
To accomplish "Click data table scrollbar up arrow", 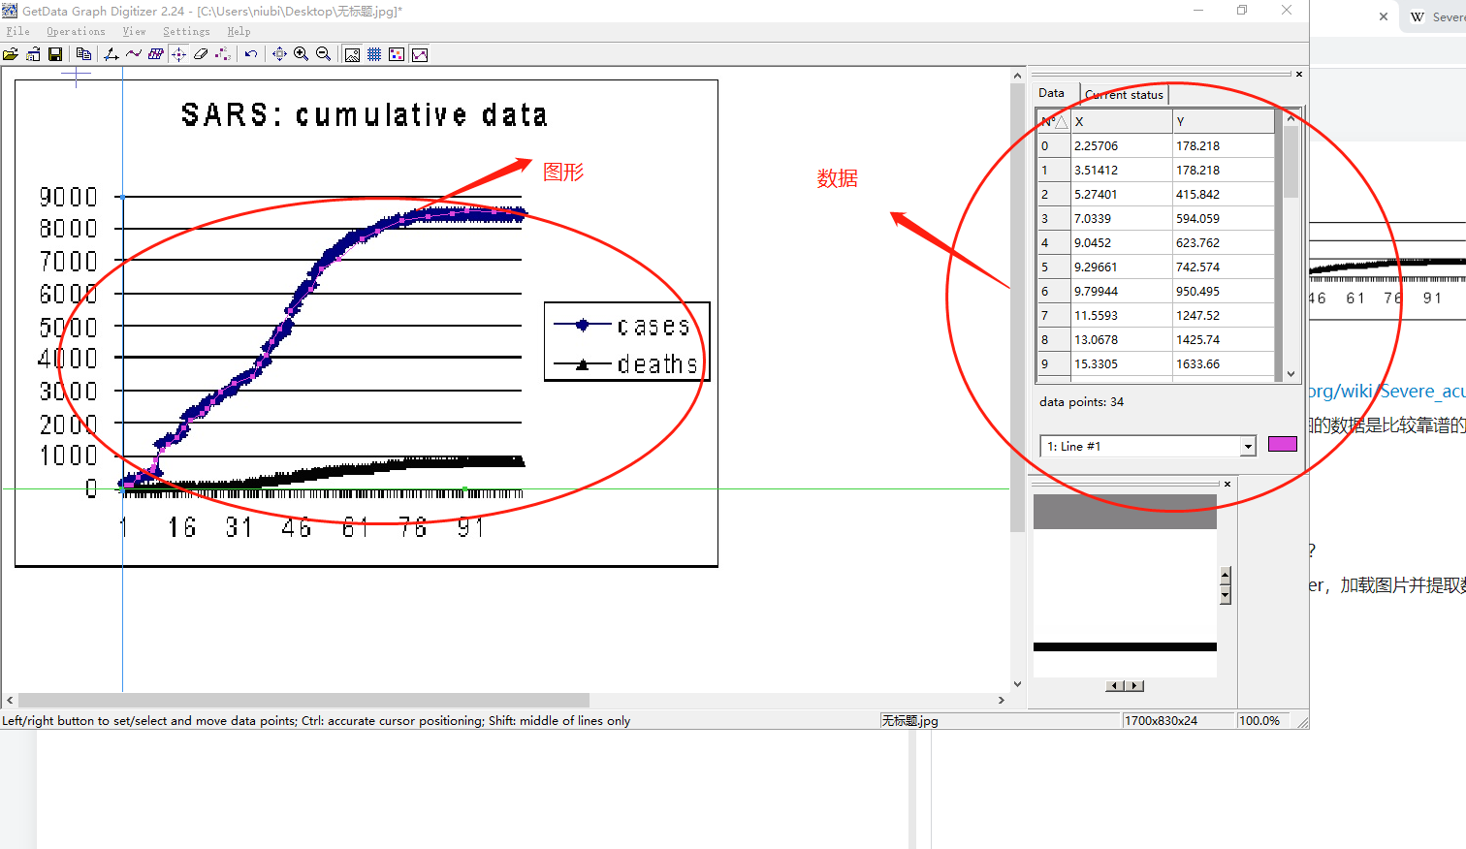I will 1291,117.
